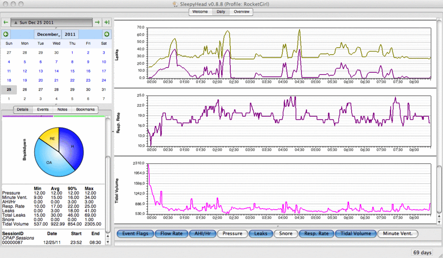The width and height of the screenshot is (443, 258).
Task: Toggle the Tidal Volume graph
Action: click(x=356, y=234)
